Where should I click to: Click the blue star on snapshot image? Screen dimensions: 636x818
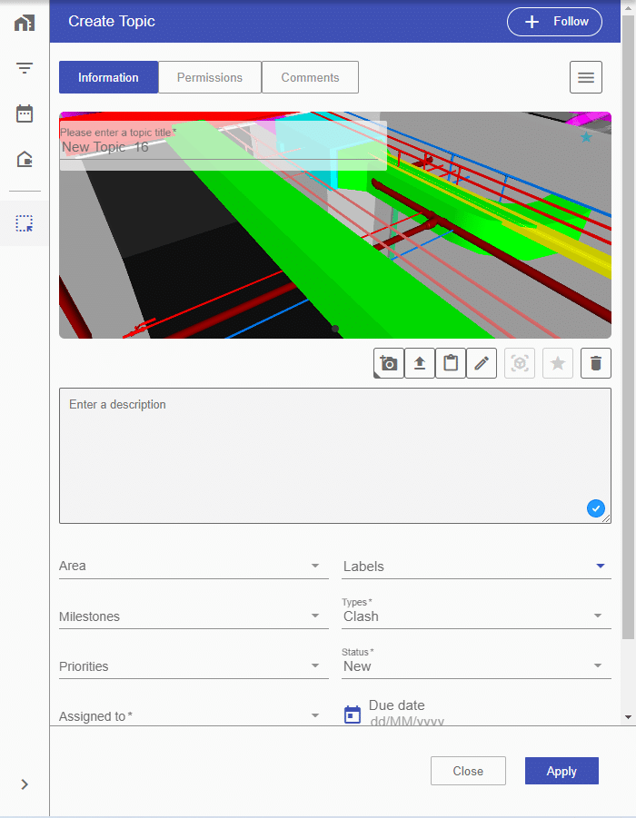586,137
